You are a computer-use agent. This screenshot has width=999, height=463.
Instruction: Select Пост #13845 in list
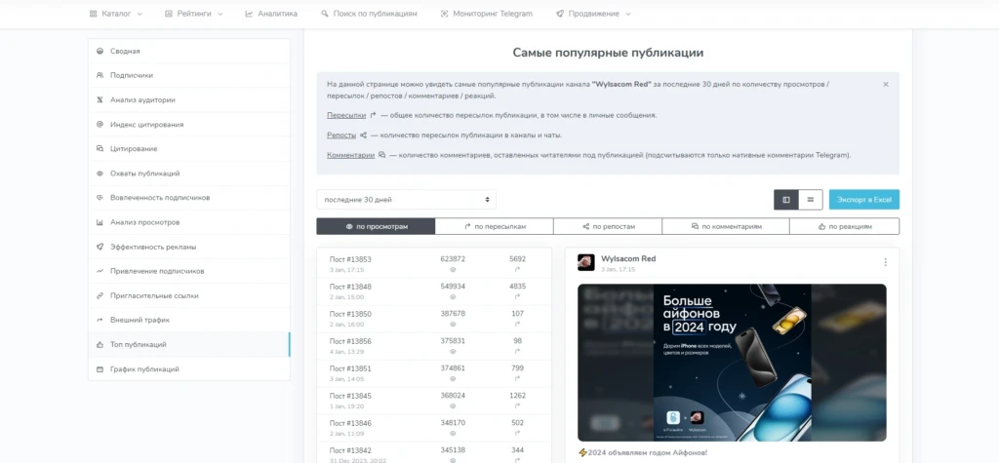[434, 401]
